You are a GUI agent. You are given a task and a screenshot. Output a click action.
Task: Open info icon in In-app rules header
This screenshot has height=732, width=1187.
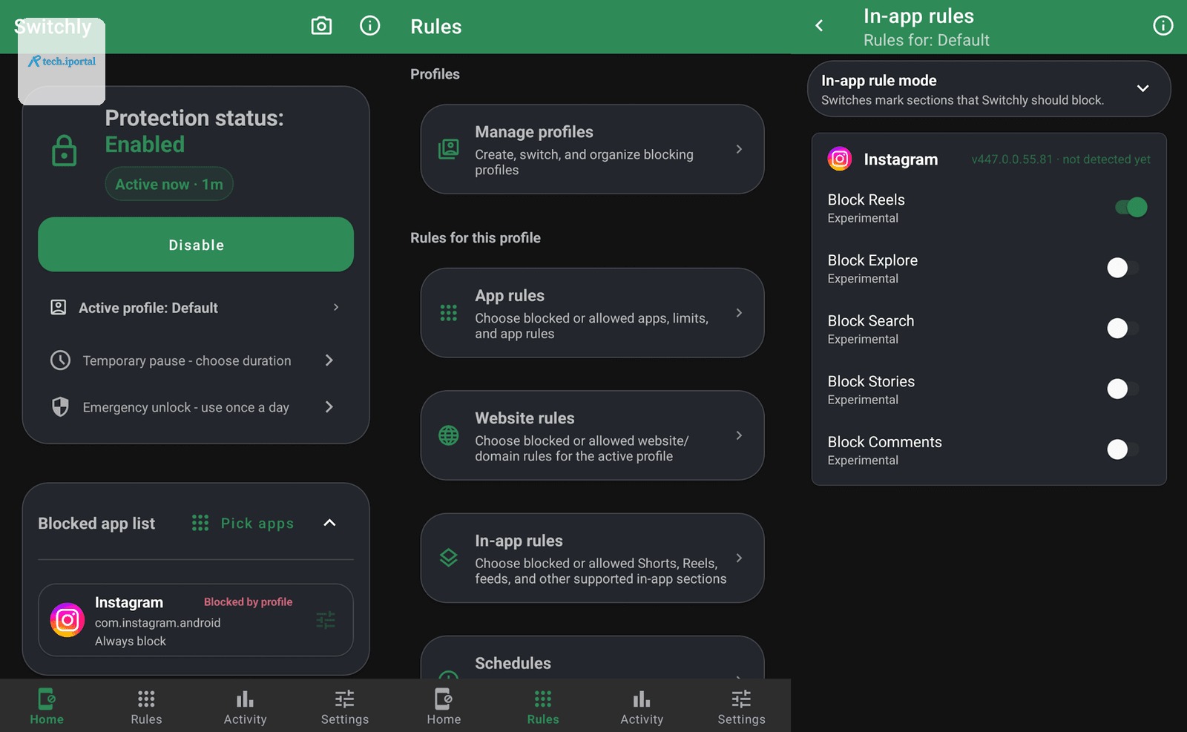(1163, 26)
